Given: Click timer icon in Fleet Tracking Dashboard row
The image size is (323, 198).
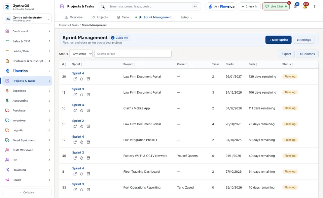Looking at the screenshot, I should coord(81,174).
